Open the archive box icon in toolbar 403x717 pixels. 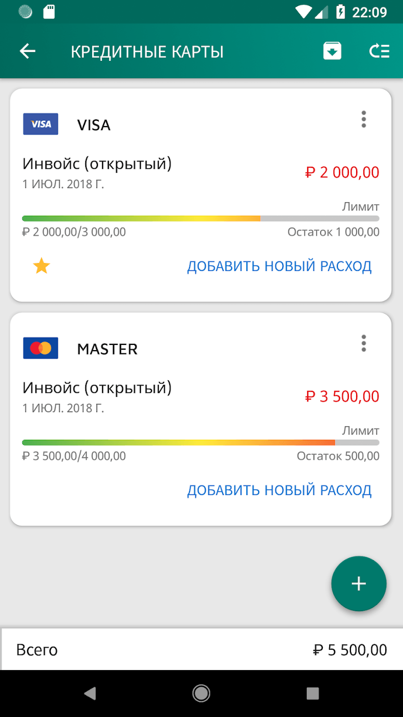point(332,51)
